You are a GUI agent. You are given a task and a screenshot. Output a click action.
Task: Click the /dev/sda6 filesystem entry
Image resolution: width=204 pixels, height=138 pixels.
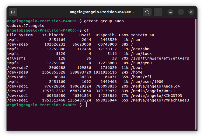18,44
